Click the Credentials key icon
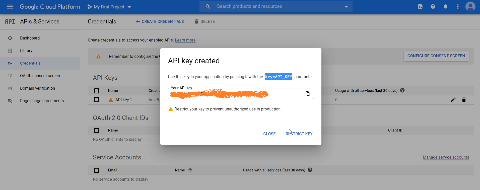Image resolution: width=480 pixels, height=190 pixels. [x=10, y=63]
